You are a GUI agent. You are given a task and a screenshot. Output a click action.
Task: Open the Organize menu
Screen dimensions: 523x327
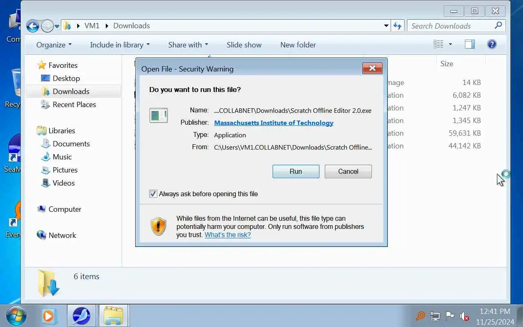(x=54, y=45)
